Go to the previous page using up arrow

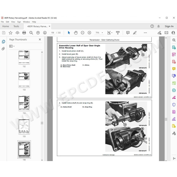pos(38,33)
